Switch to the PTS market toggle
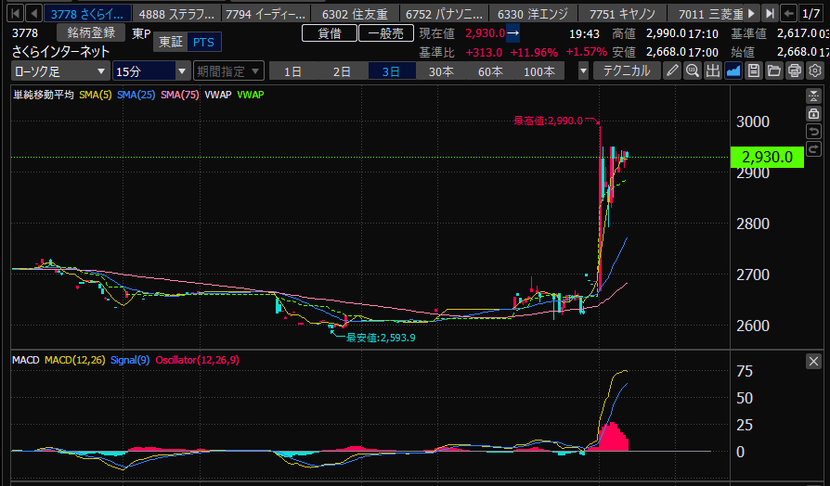Viewport: 830px width, 486px height. click(x=204, y=42)
